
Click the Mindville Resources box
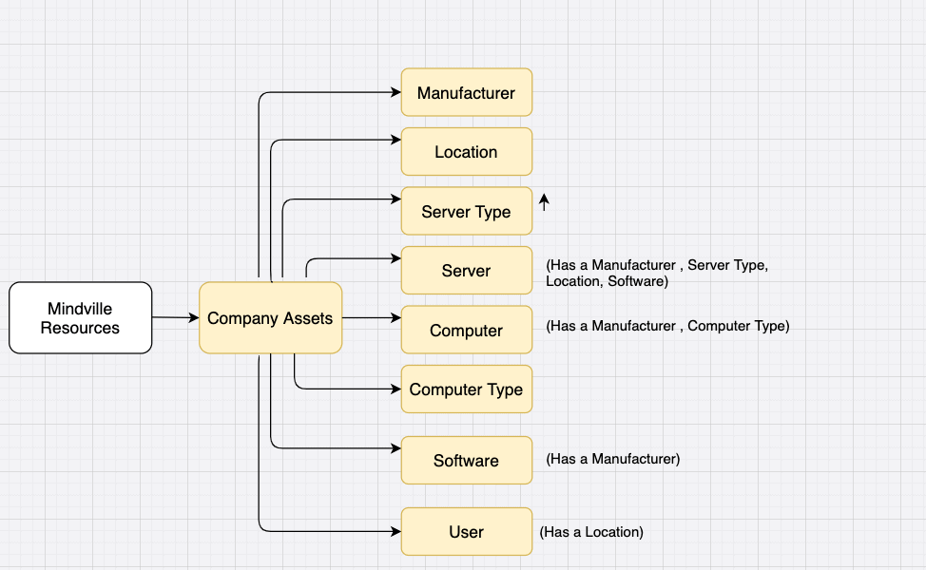click(80, 318)
